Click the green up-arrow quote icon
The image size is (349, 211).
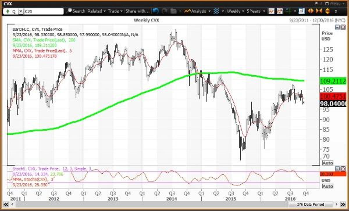pos(7,11)
